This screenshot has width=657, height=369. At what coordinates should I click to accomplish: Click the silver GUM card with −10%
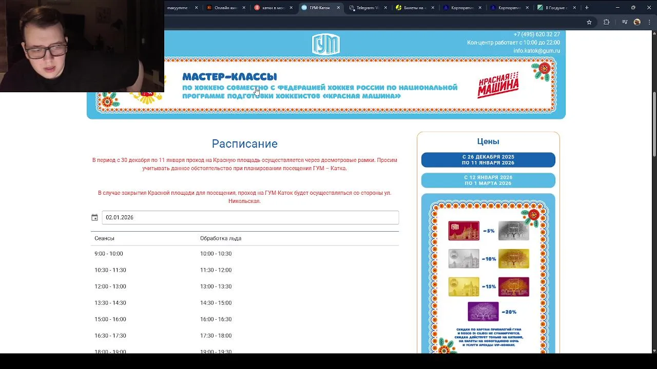tap(464, 259)
